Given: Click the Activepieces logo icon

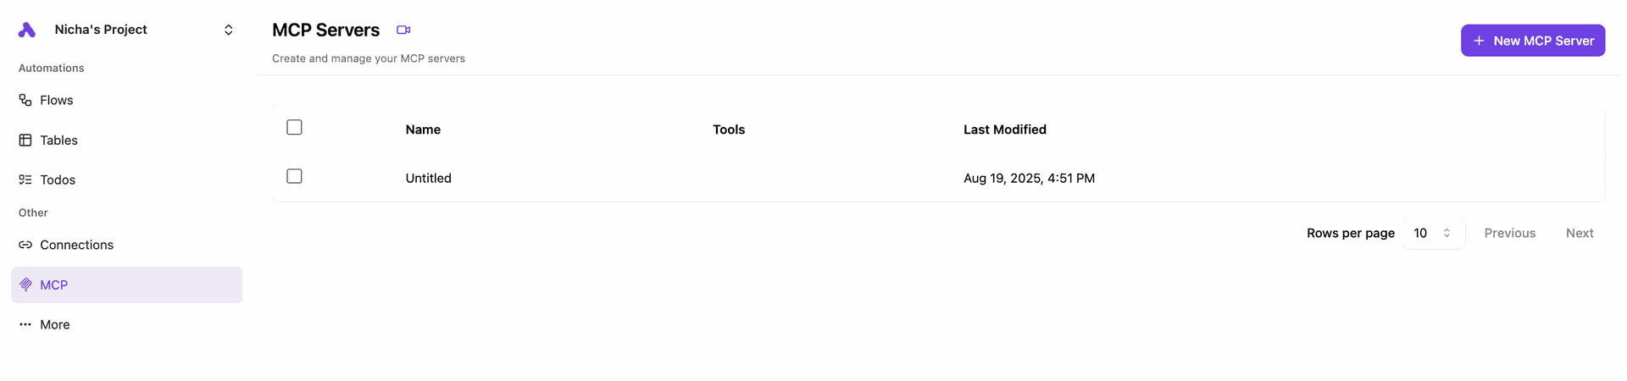Looking at the screenshot, I should (x=27, y=30).
